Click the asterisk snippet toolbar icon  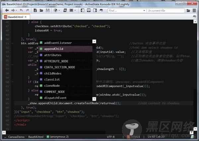click(65, 10)
